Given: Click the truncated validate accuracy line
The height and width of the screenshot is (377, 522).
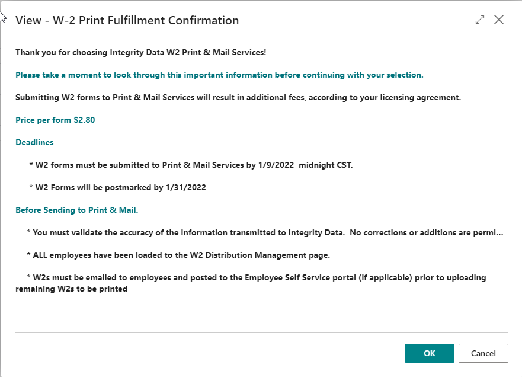Looking at the screenshot, I should pyautogui.click(x=265, y=232).
